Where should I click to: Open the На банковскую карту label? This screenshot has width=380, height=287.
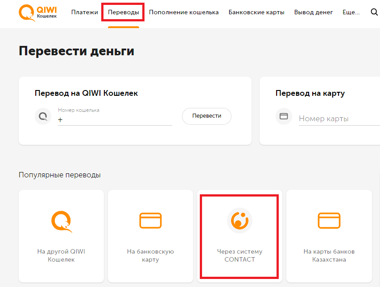(150, 255)
